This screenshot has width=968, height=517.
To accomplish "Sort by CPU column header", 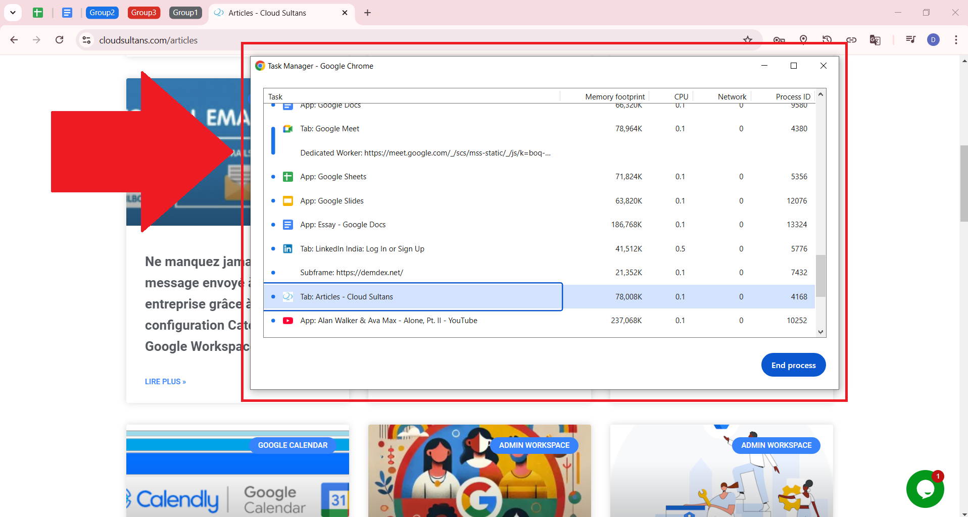I will (x=671, y=96).
